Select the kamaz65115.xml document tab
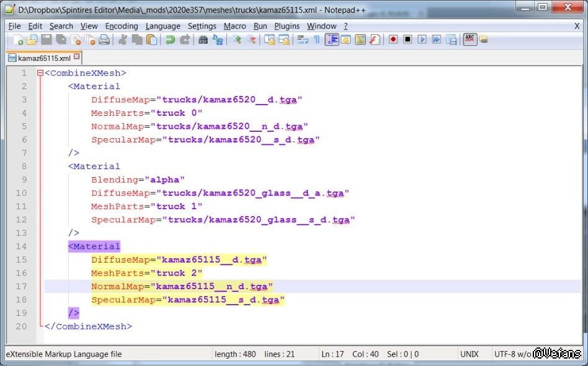The height and width of the screenshot is (366, 588). [43, 58]
